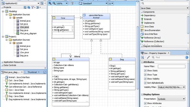This screenshot has width=190, height=107.
Task: Pick the Reference (Collection) component
Action: point(154,42)
